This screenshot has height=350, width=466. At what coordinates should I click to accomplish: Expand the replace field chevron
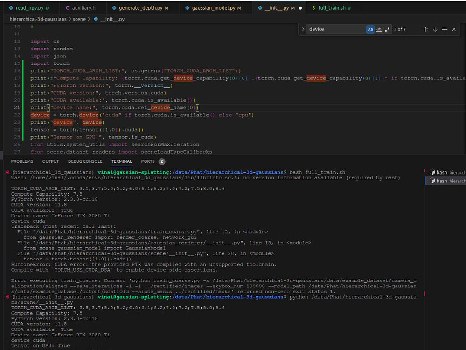click(x=304, y=29)
